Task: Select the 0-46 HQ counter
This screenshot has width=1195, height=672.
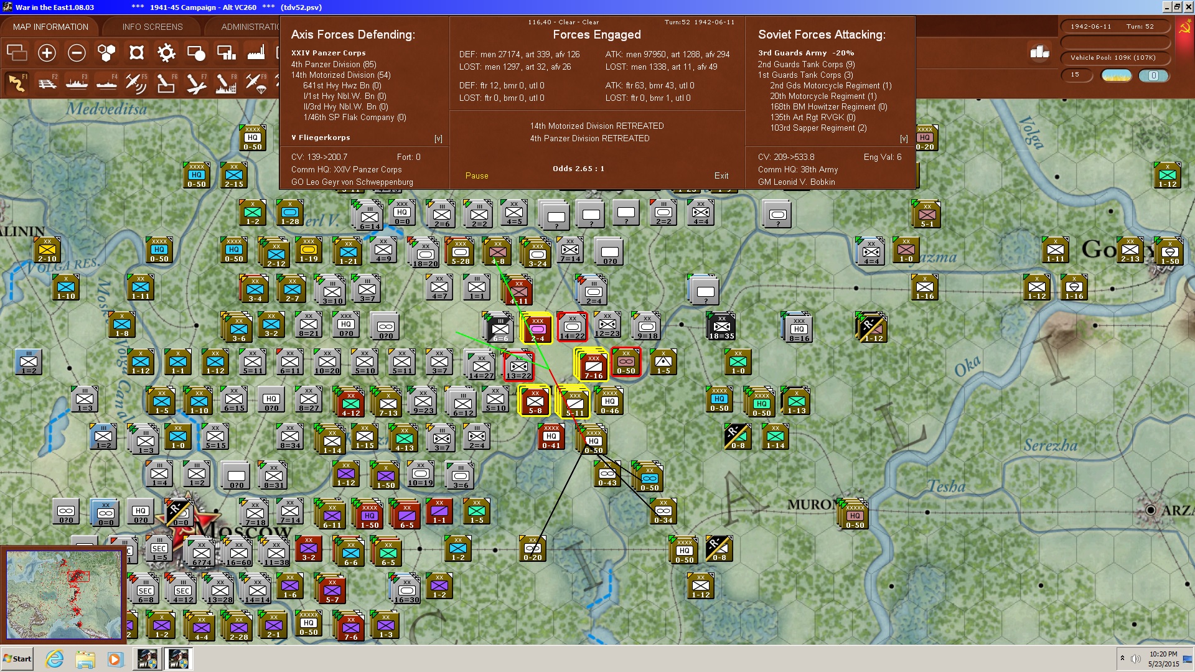Action: [x=610, y=401]
